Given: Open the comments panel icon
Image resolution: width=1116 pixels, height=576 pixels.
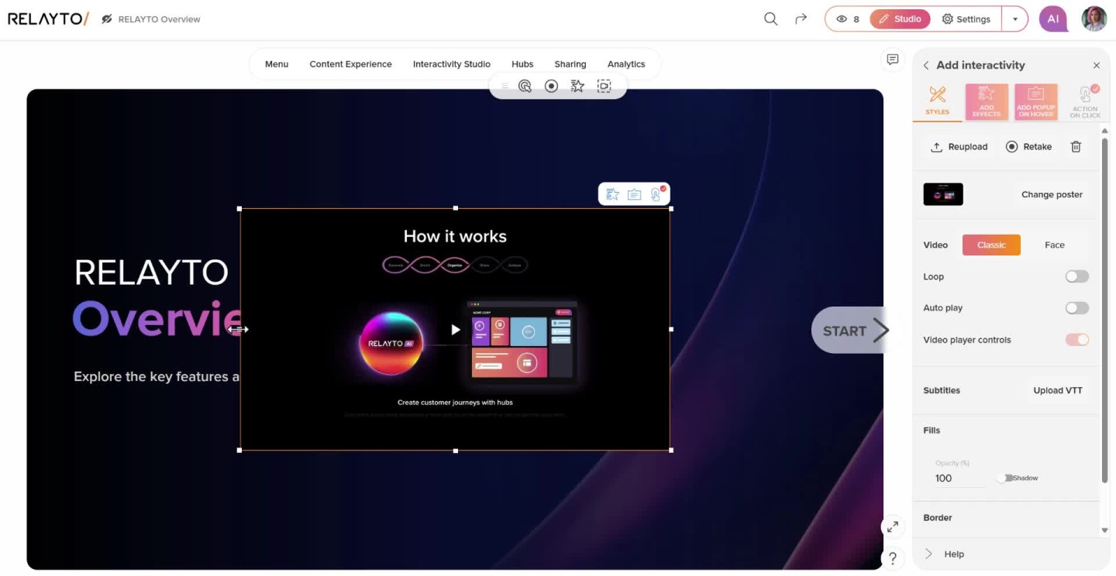Looking at the screenshot, I should 893,60.
